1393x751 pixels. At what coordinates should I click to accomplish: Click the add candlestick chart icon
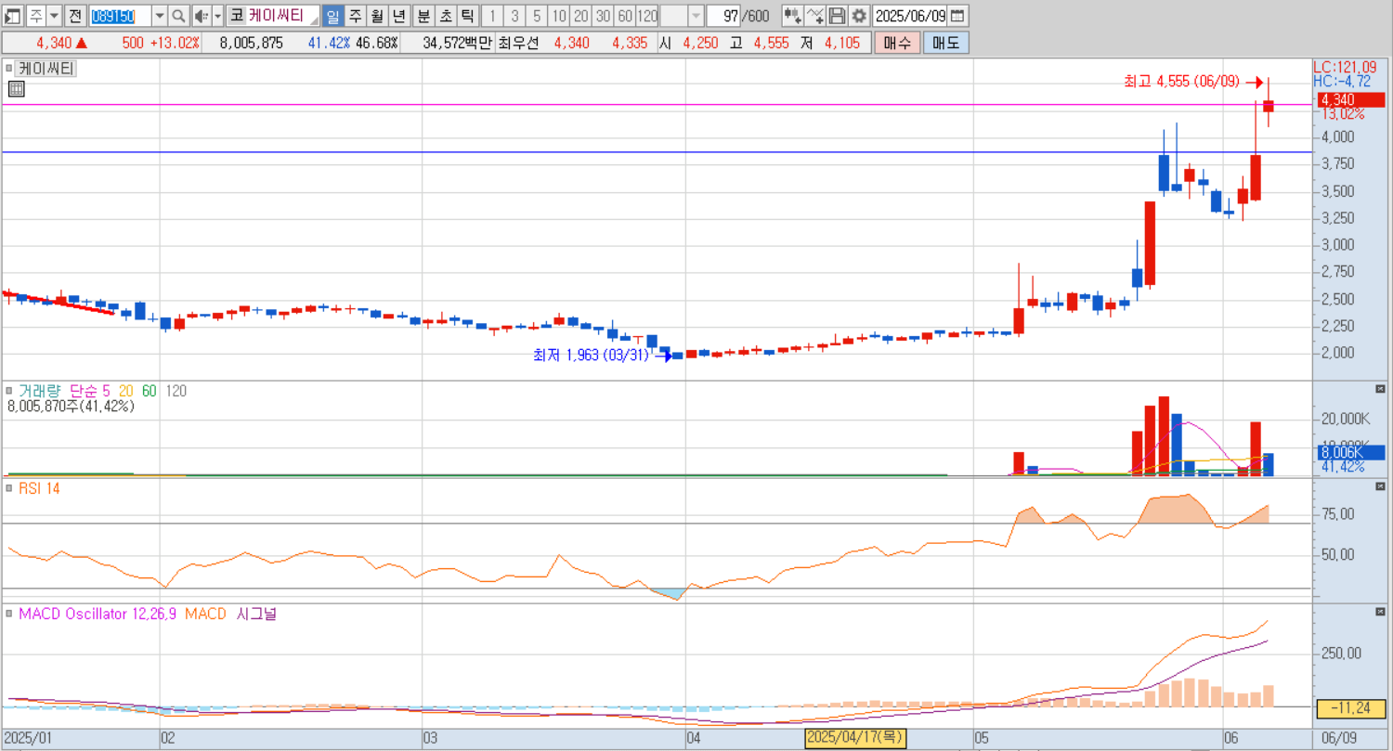point(792,16)
